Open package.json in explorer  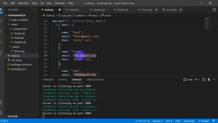click(18, 69)
